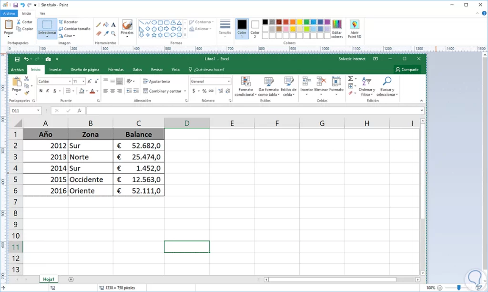Click the undo arrow in Paint title bar
The height and width of the screenshot is (292, 488).
22,5
